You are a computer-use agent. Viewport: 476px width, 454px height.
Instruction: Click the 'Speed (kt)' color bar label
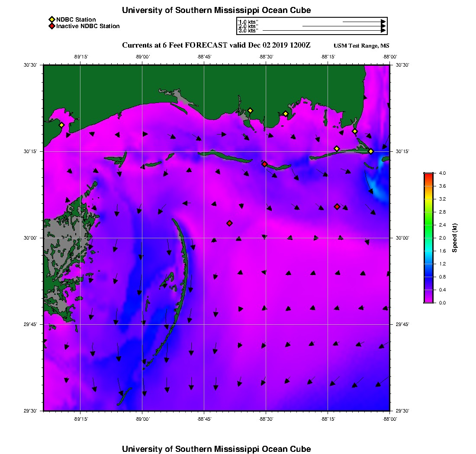coord(454,238)
